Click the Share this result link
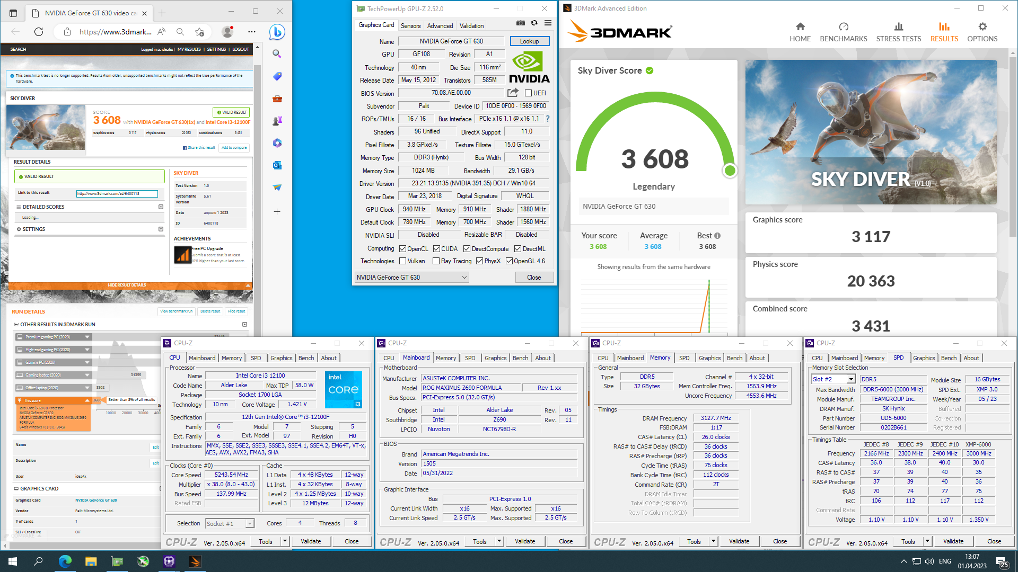This screenshot has width=1018, height=572. tap(199, 148)
